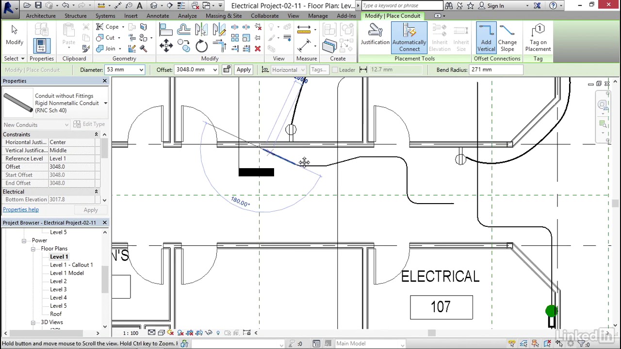
Task: Click the Save icon in quick access toolbar
Action: tap(38, 6)
